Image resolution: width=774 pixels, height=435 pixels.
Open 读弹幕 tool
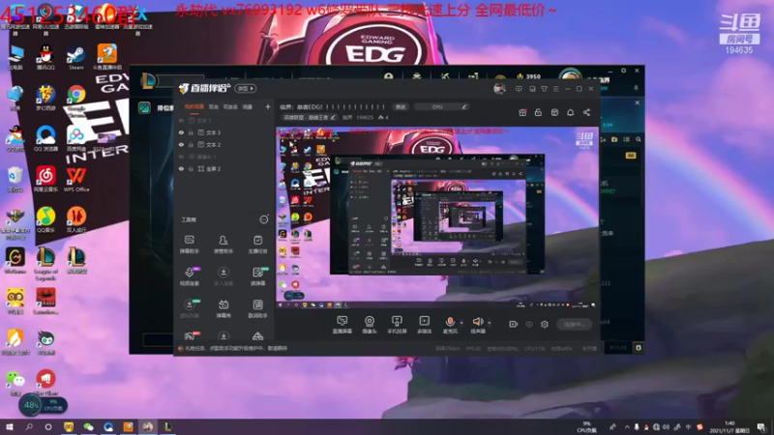pyautogui.click(x=257, y=276)
